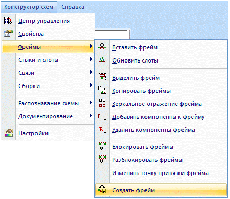Click the Обновить слоты icon
The width and height of the screenshot is (230, 199).
click(102, 59)
